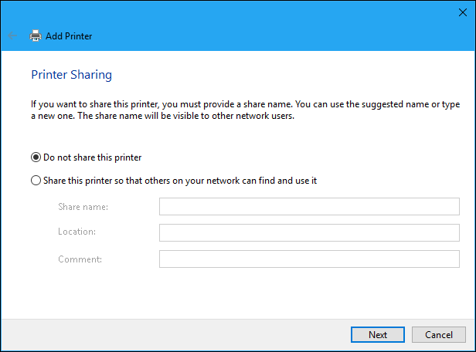Click the Do not share this printer label text
This screenshot has height=352, width=476.
(93, 157)
